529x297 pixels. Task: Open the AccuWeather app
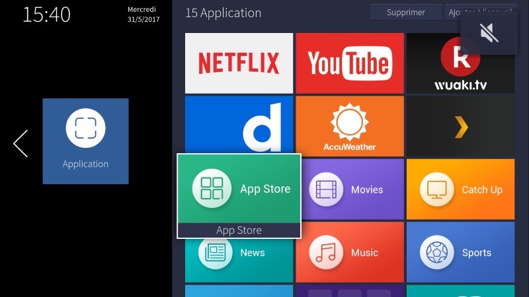[349, 126]
